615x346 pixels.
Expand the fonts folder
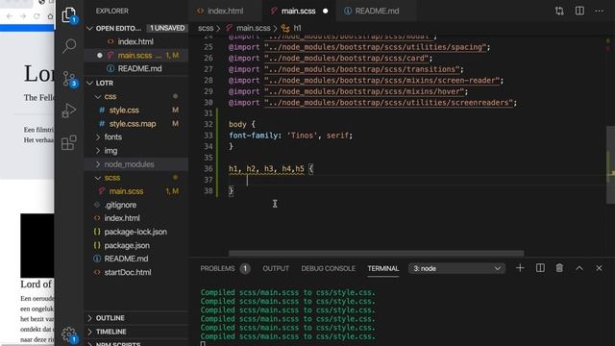tap(136, 136)
